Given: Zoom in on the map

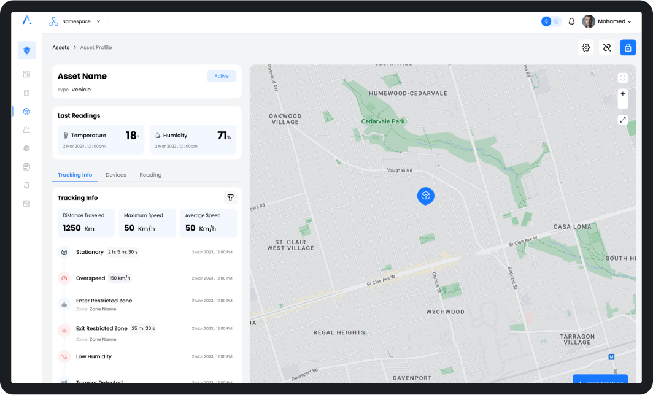Looking at the screenshot, I should (x=622, y=94).
